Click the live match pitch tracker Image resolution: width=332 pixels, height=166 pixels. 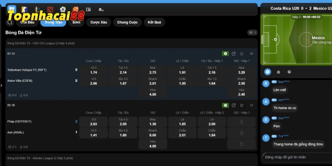296,39
